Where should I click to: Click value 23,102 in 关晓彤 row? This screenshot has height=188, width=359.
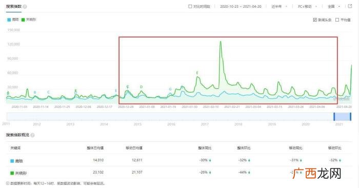pos(98,172)
